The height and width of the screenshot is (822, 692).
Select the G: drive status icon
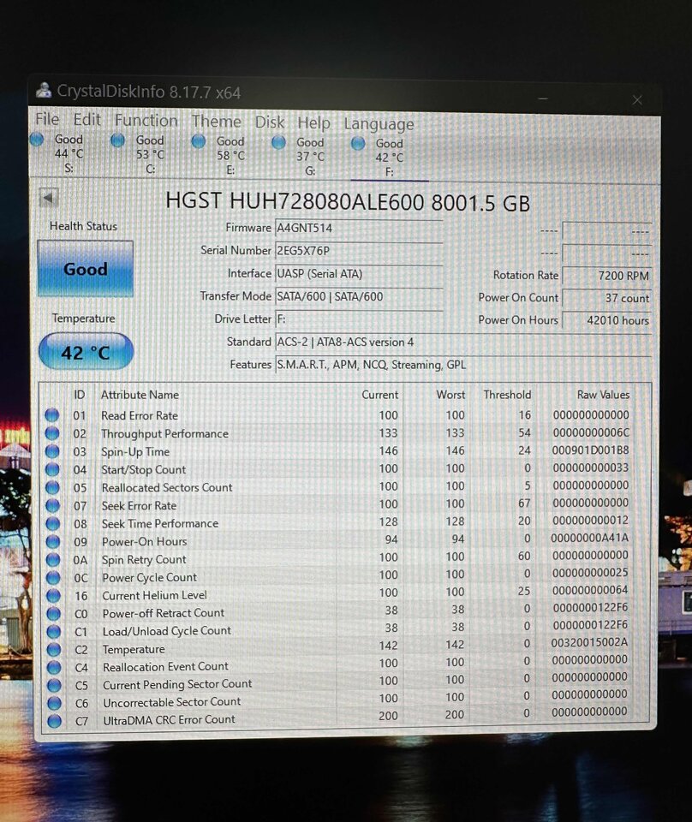coord(278,142)
